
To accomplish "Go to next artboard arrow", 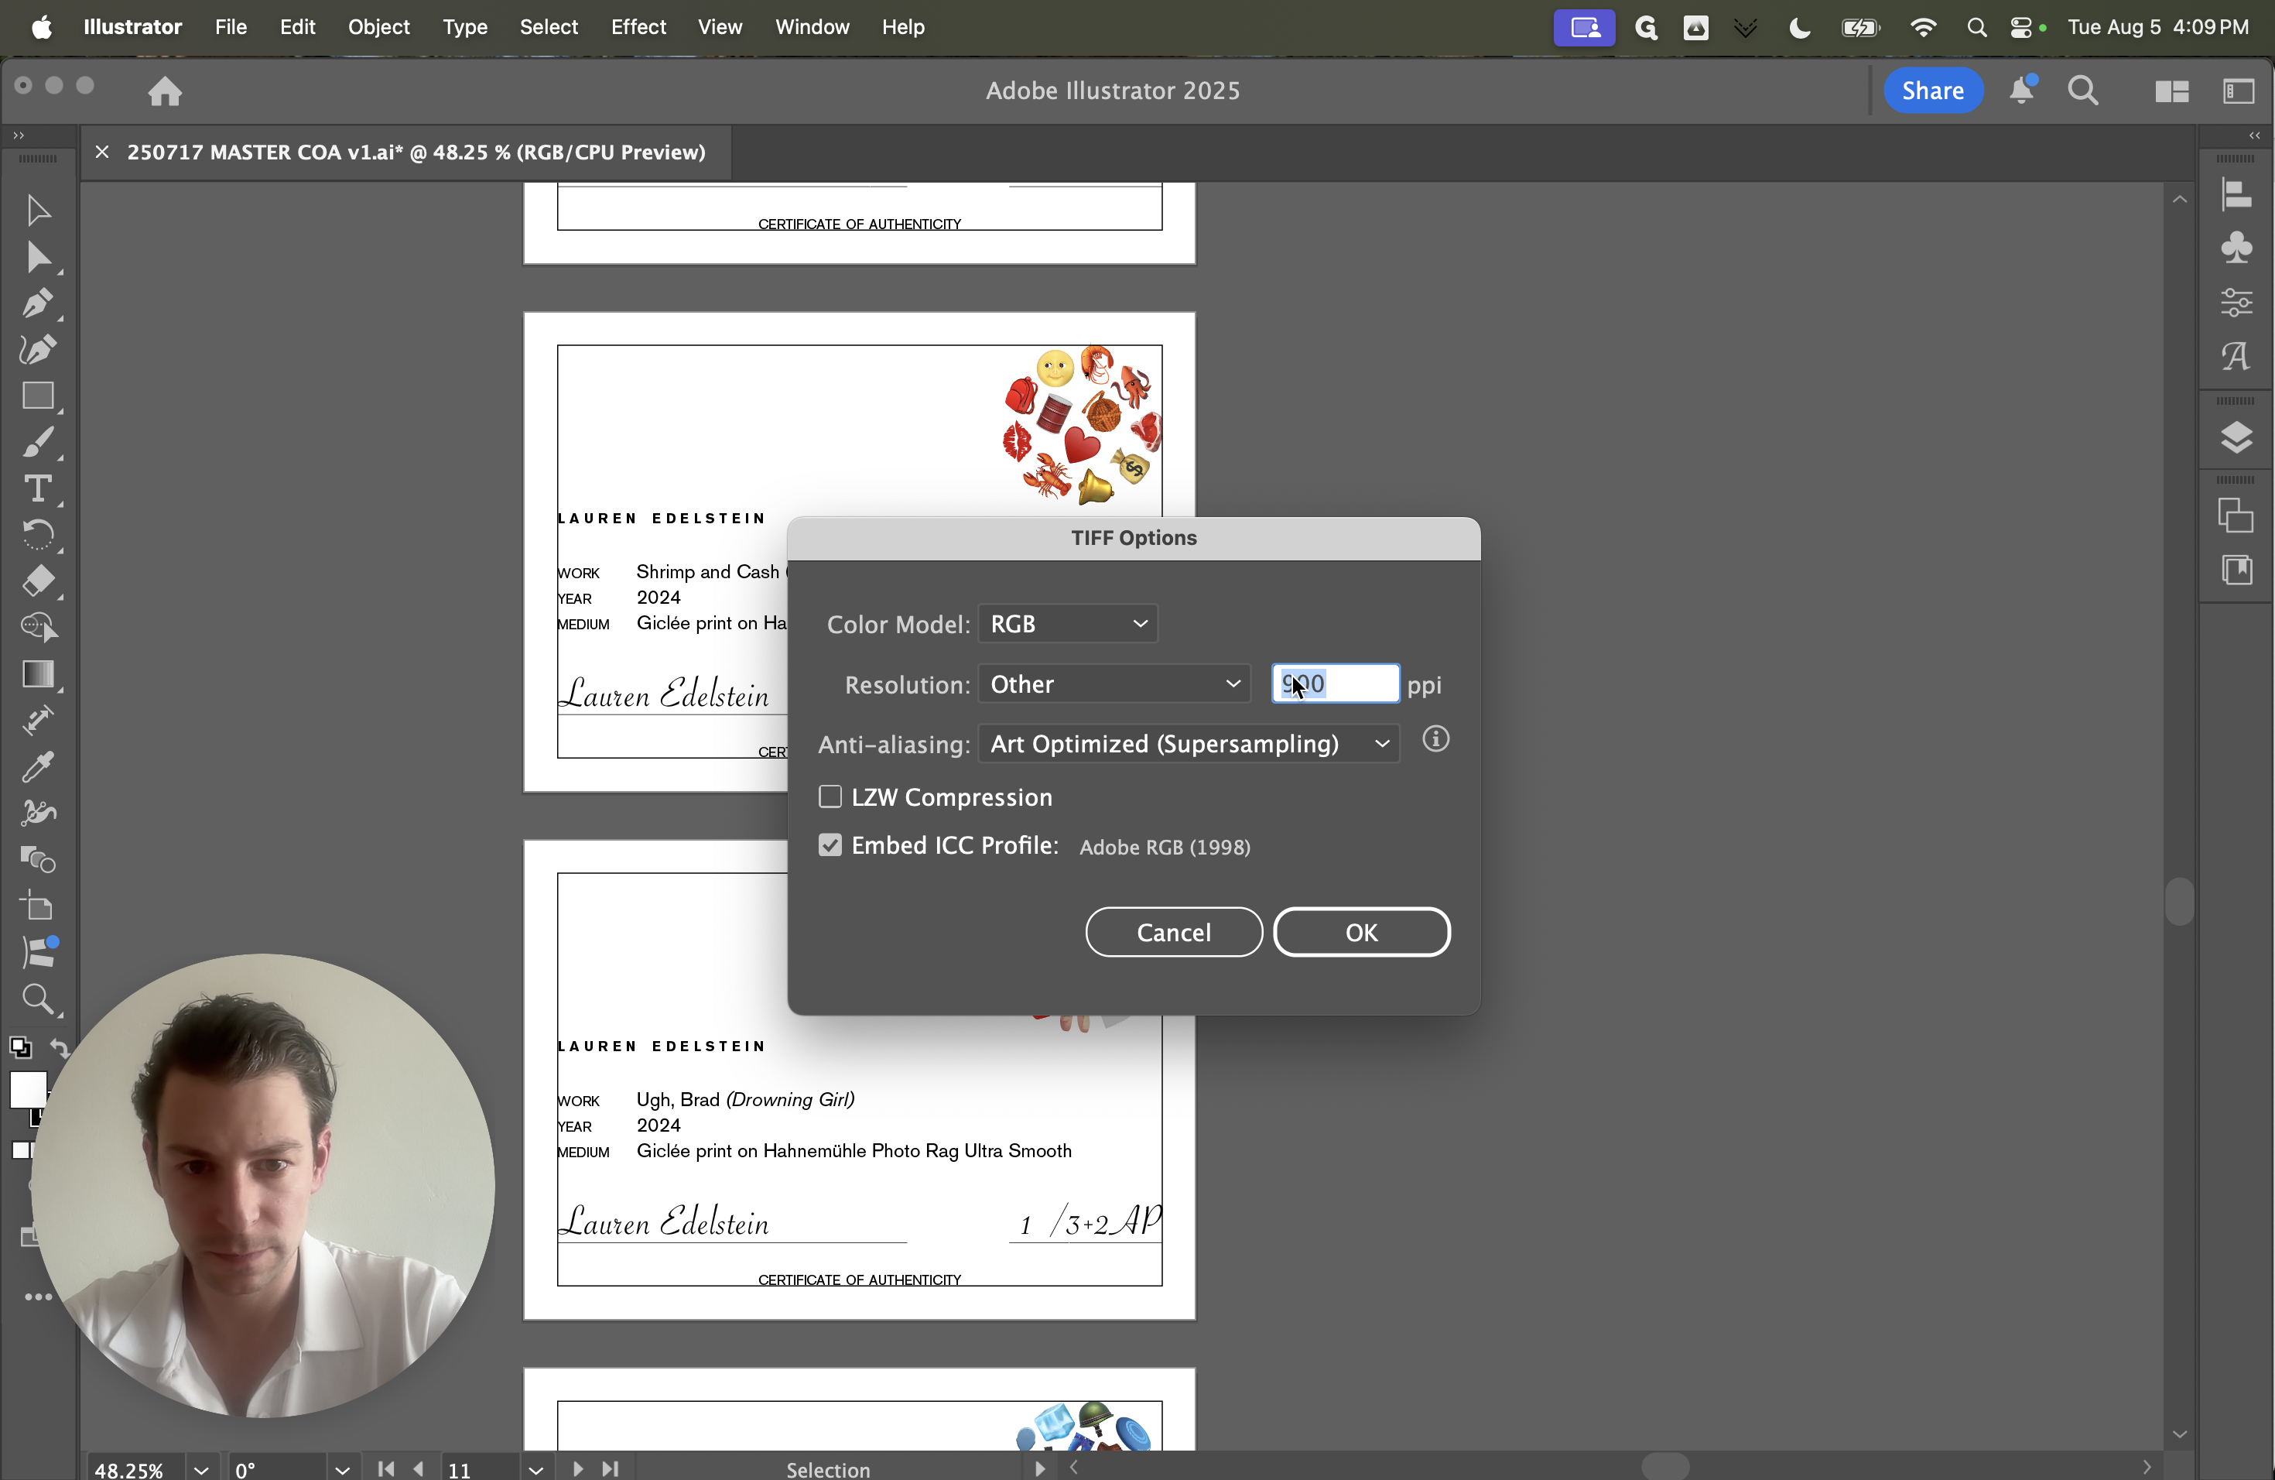I will click(x=577, y=1468).
